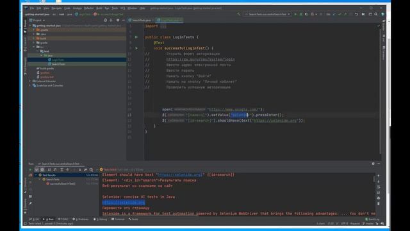Toggle Show Ignored tests in Run toolbar

(x=42, y=169)
